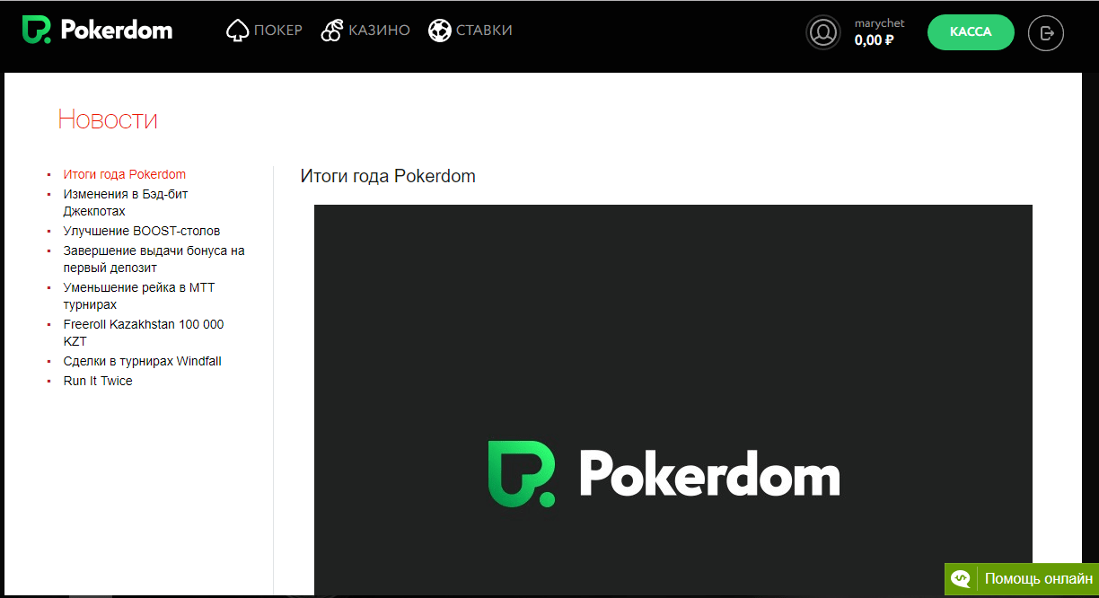Open Помощь онлайн support chat
The image size is (1099, 598).
point(1038,579)
